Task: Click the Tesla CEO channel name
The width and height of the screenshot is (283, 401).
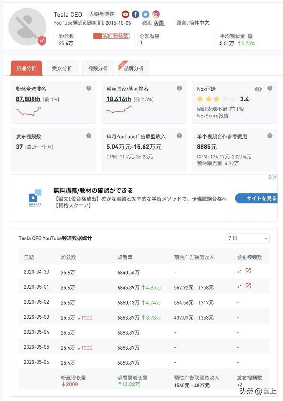Action: tap(68, 14)
